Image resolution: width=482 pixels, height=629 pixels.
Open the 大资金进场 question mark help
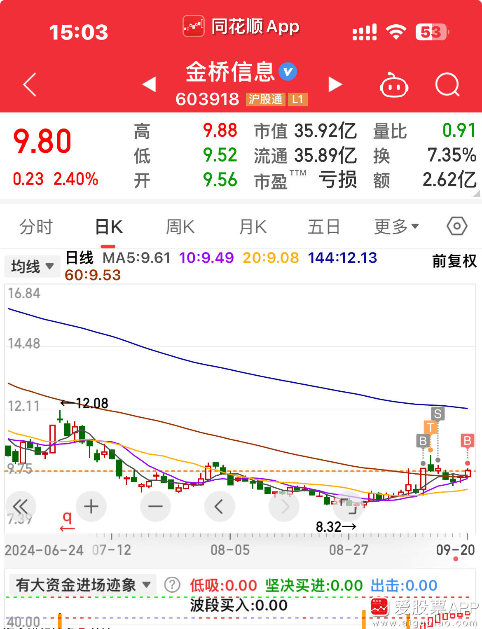pos(173,585)
